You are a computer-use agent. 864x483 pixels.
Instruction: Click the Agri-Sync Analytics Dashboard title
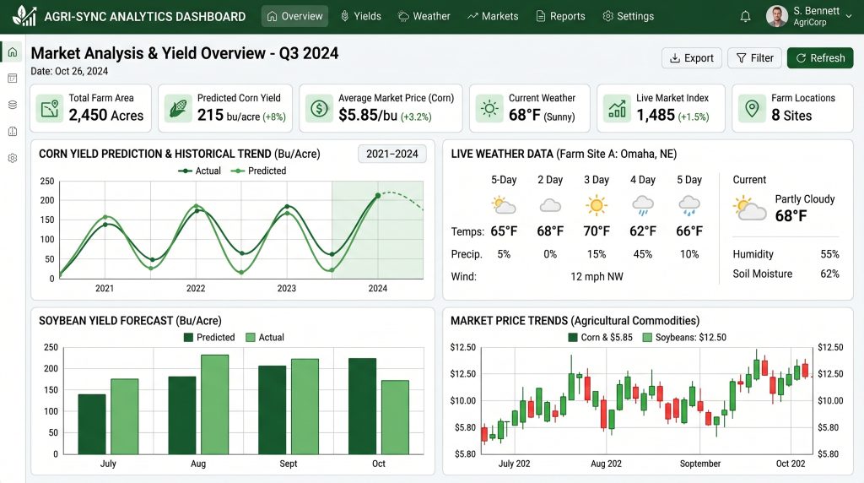point(145,17)
